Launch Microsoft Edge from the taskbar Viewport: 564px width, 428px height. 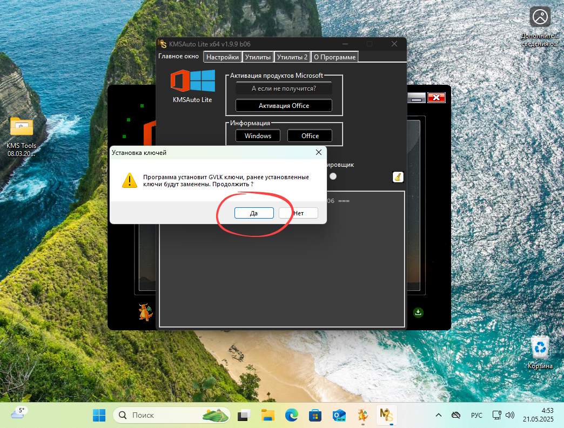pos(291,415)
